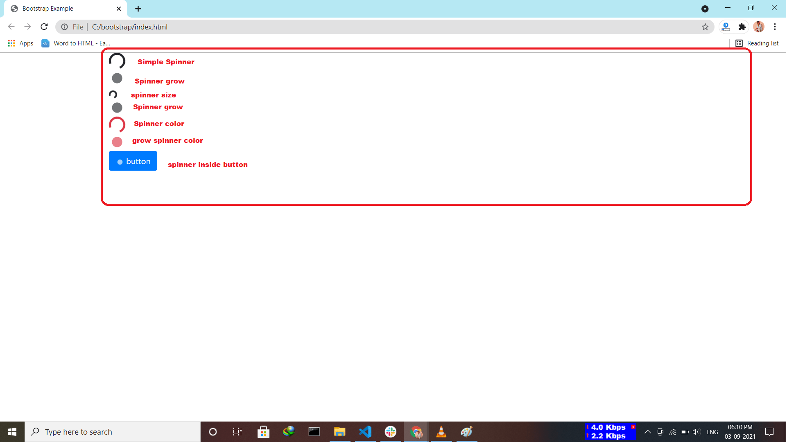Click the blue spinner button
Screen dimensions: 787x442
(x=133, y=161)
